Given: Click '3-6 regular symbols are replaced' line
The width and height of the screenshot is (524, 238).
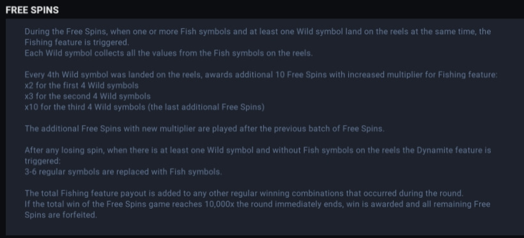Looking at the screenshot, I should coord(123,172).
